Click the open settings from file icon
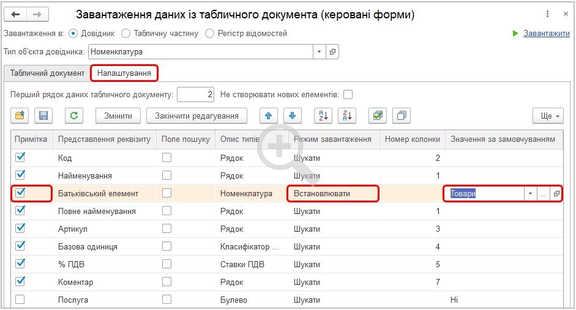This screenshot has height=310, width=576. tap(20, 116)
